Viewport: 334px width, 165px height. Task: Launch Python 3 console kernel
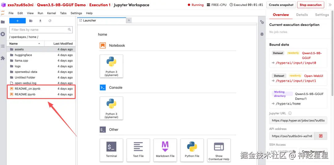(x=111, y=108)
